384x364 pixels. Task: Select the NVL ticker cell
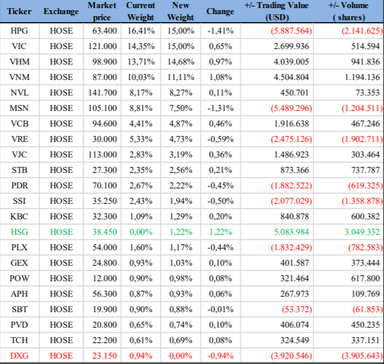click(20, 93)
